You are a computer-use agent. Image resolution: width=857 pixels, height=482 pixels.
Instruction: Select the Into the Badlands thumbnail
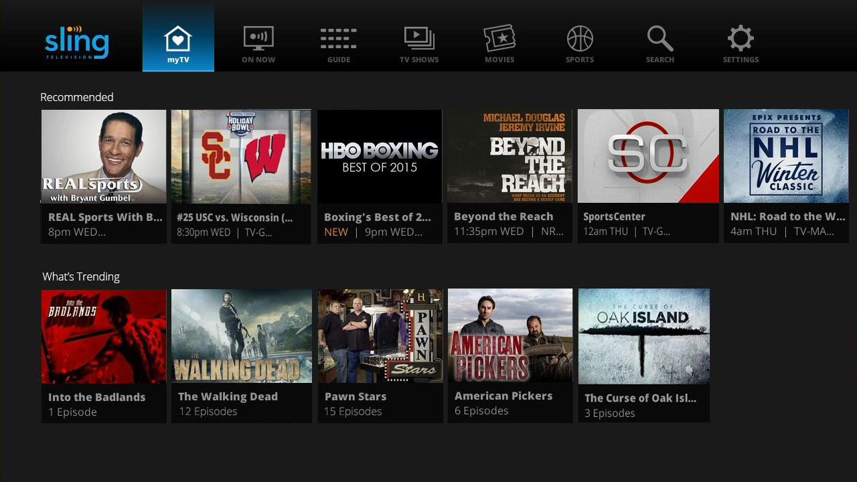pyautogui.click(x=104, y=336)
